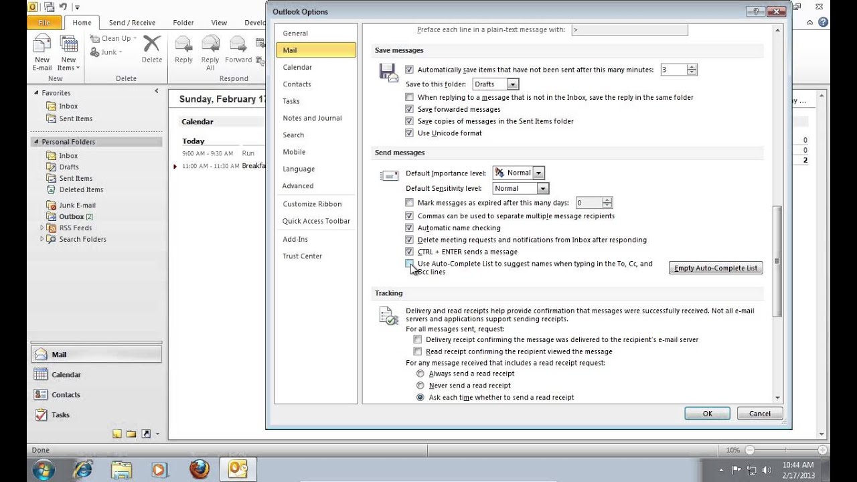Click the zoom in plus button
The height and width of the screenshot is (482, 857).
822,451
